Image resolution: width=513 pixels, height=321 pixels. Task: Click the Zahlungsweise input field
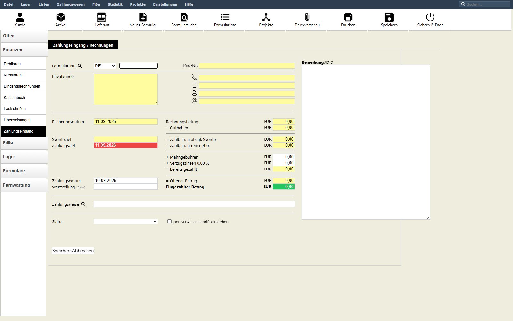point(194,204)
